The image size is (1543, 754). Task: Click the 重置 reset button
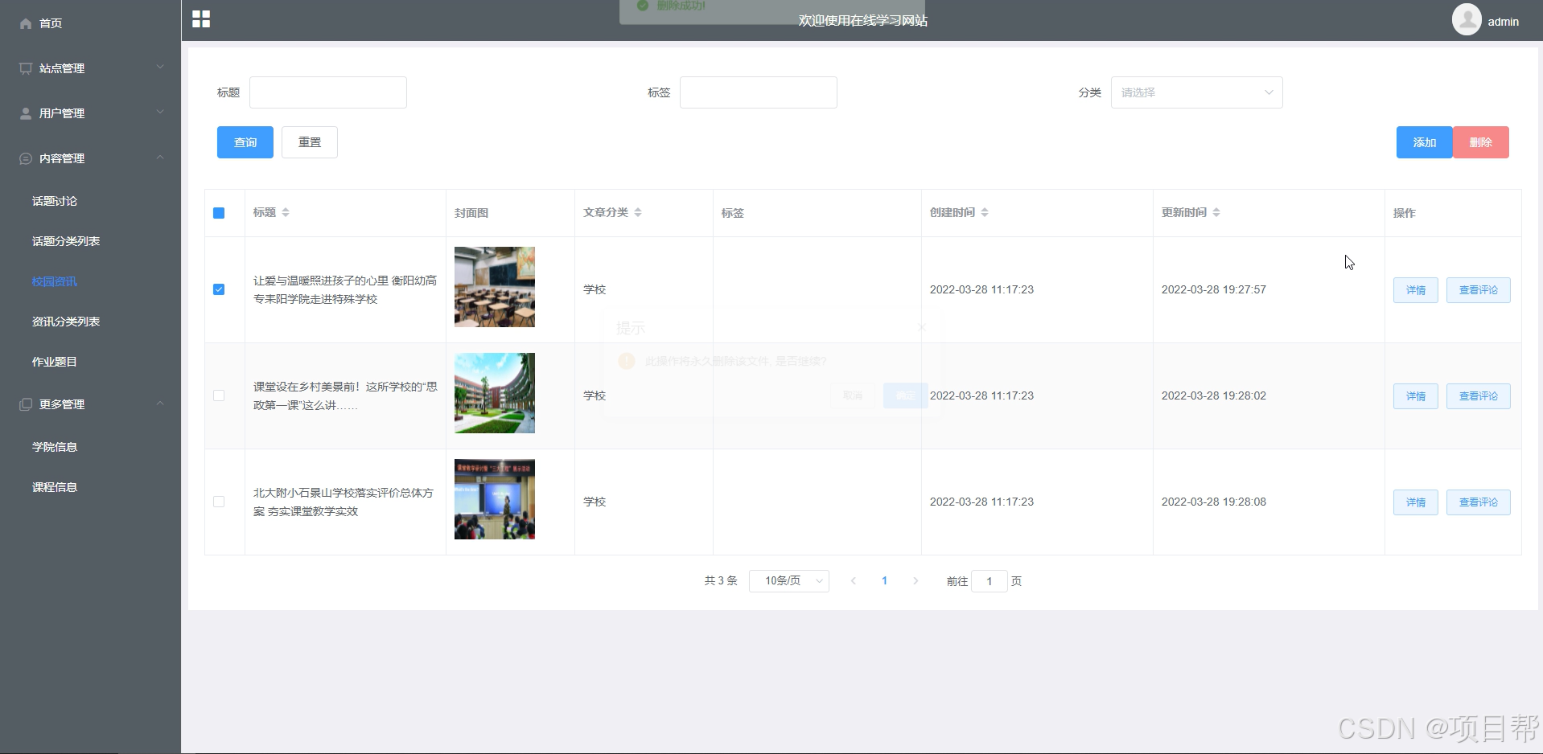pos(310,142)
